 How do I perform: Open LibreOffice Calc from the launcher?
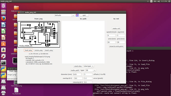[3, 31]
